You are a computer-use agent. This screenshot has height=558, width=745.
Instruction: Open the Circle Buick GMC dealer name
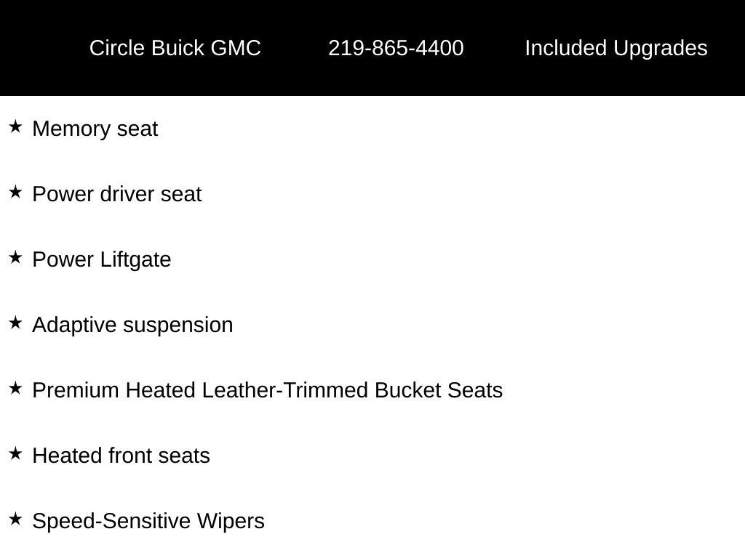click(175, 48)
